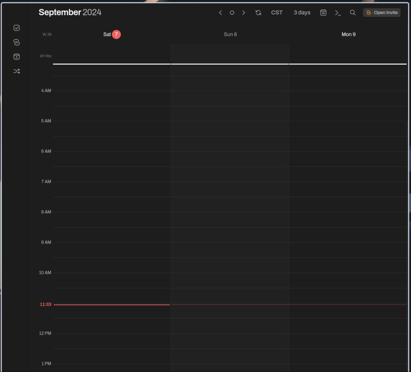The width and height of the screenshot is (411, 372).
Task: Click the shuffle arrows icon in sidebar
Action: click(16, 71)
